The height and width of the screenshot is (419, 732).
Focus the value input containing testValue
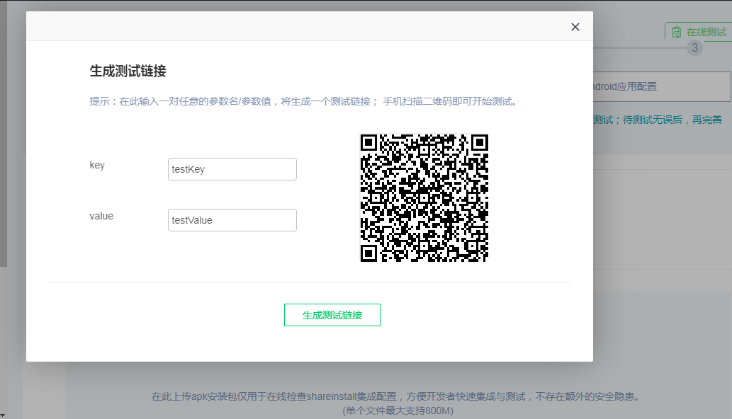tap(232, 219)
